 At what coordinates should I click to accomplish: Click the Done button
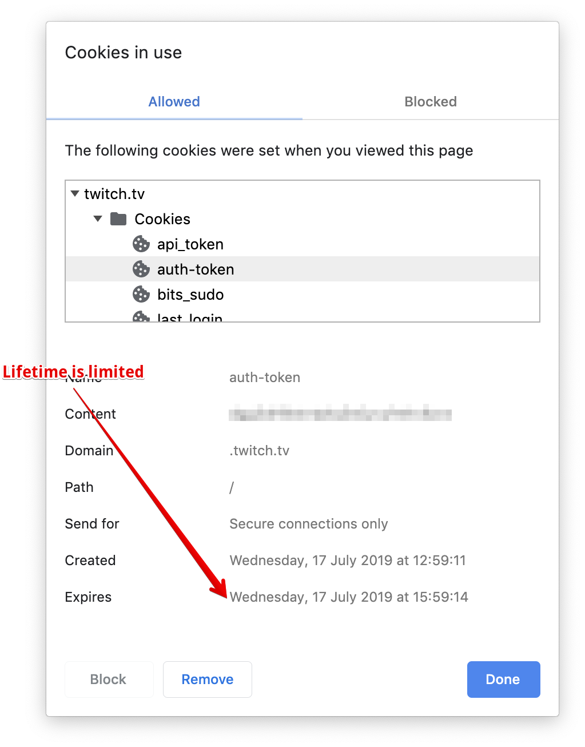(503, 679)
